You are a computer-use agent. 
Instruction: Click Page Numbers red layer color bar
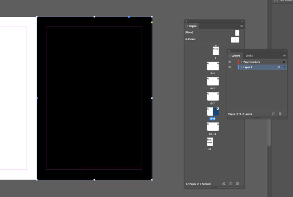[x=238, y=62]
